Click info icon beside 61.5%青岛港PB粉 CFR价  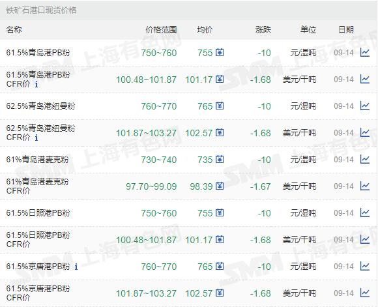click(x=36, y=84)
